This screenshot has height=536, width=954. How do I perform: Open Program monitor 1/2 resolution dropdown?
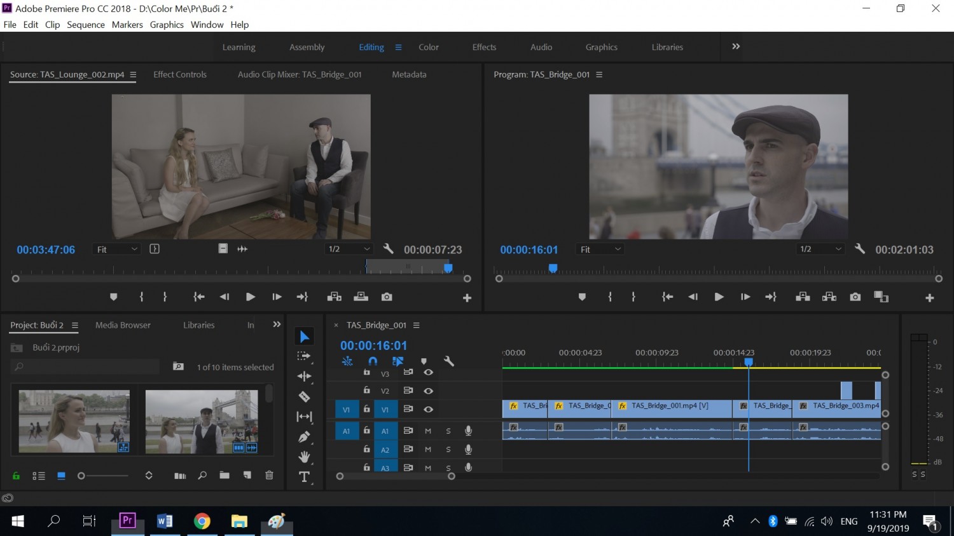820,249
